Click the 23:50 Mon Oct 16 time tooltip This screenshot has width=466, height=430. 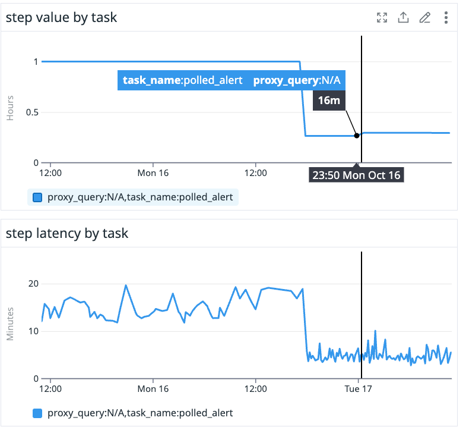click(x=356, y=175)
